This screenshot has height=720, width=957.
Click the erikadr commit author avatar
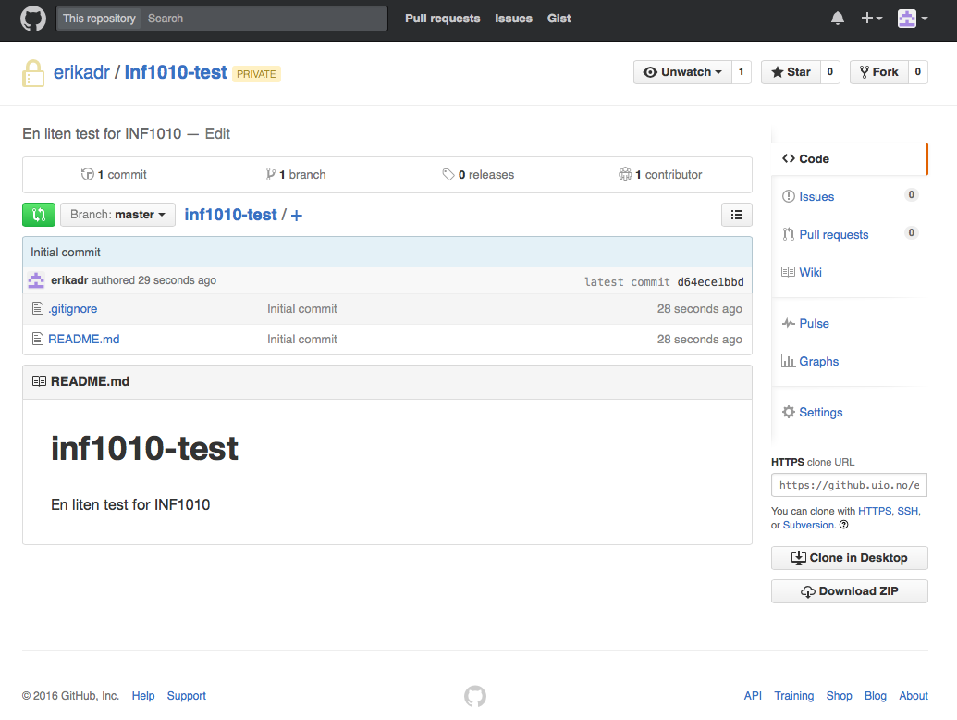(36, 280)
